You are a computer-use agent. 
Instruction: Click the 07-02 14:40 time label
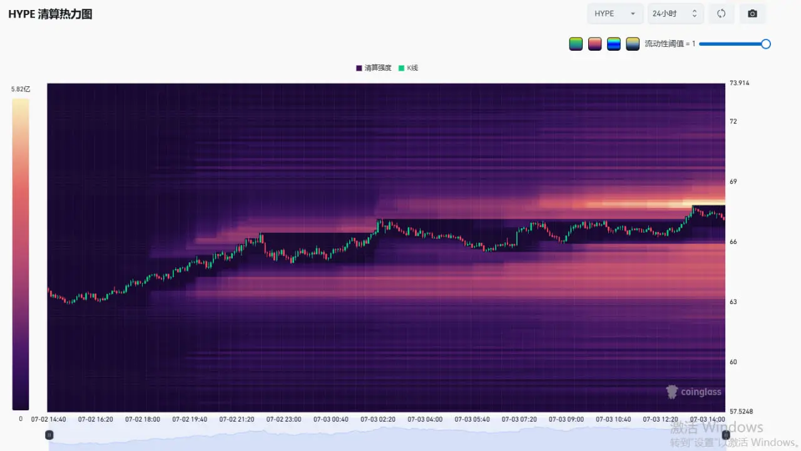coord(48,420)
